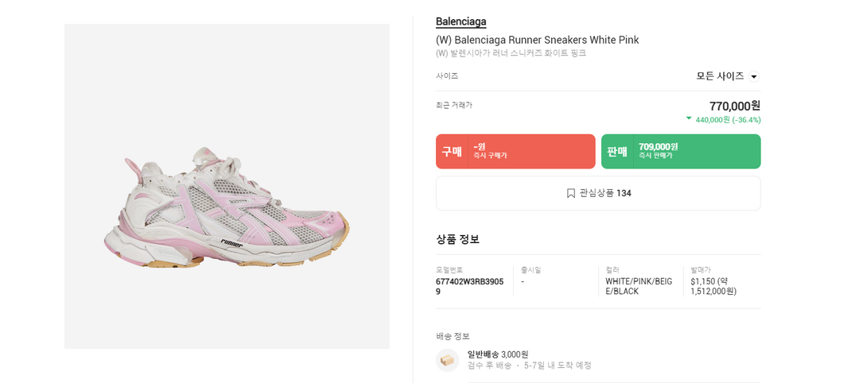
Task: Click the 일반배송 3,000원 shipping option
Action: tap(498, 354)
